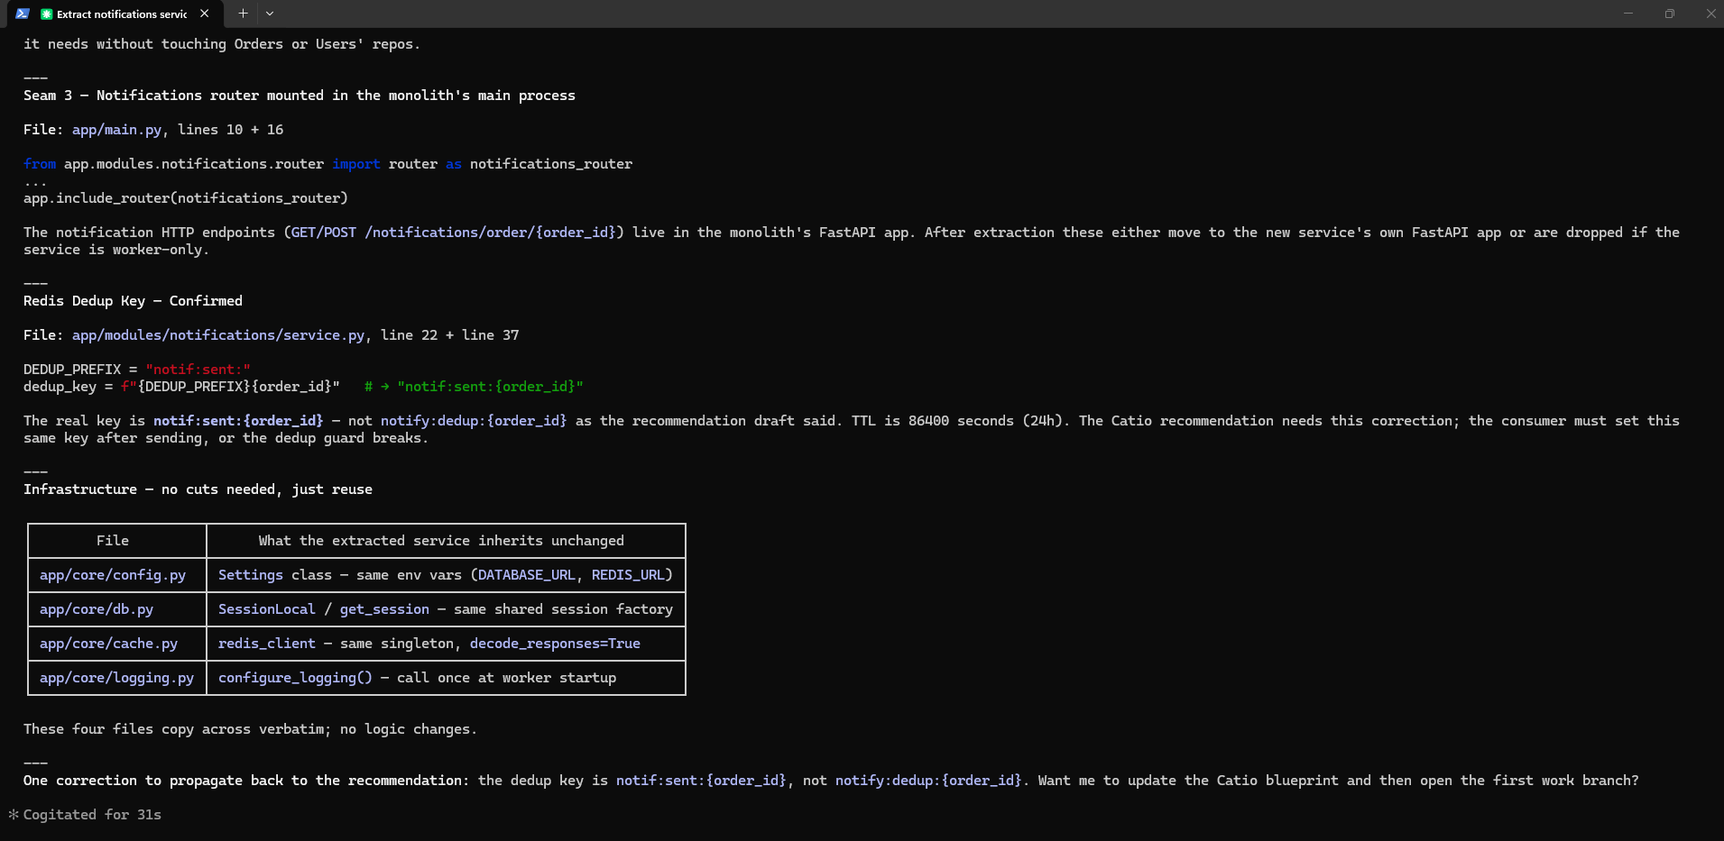This screenshot has height=841, width=1724.
Task: Click 'get_session' in the db.py row
Action: [x=384, y=609]
